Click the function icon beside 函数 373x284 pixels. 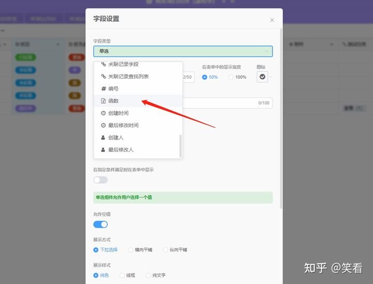click(x=103, y=101)
